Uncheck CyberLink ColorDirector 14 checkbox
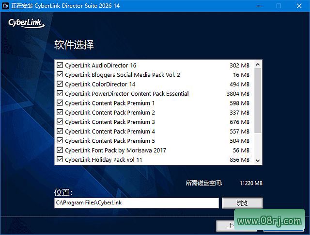This screenshot has height=235, width=310. pyautogui.click(x=60, y=84)
